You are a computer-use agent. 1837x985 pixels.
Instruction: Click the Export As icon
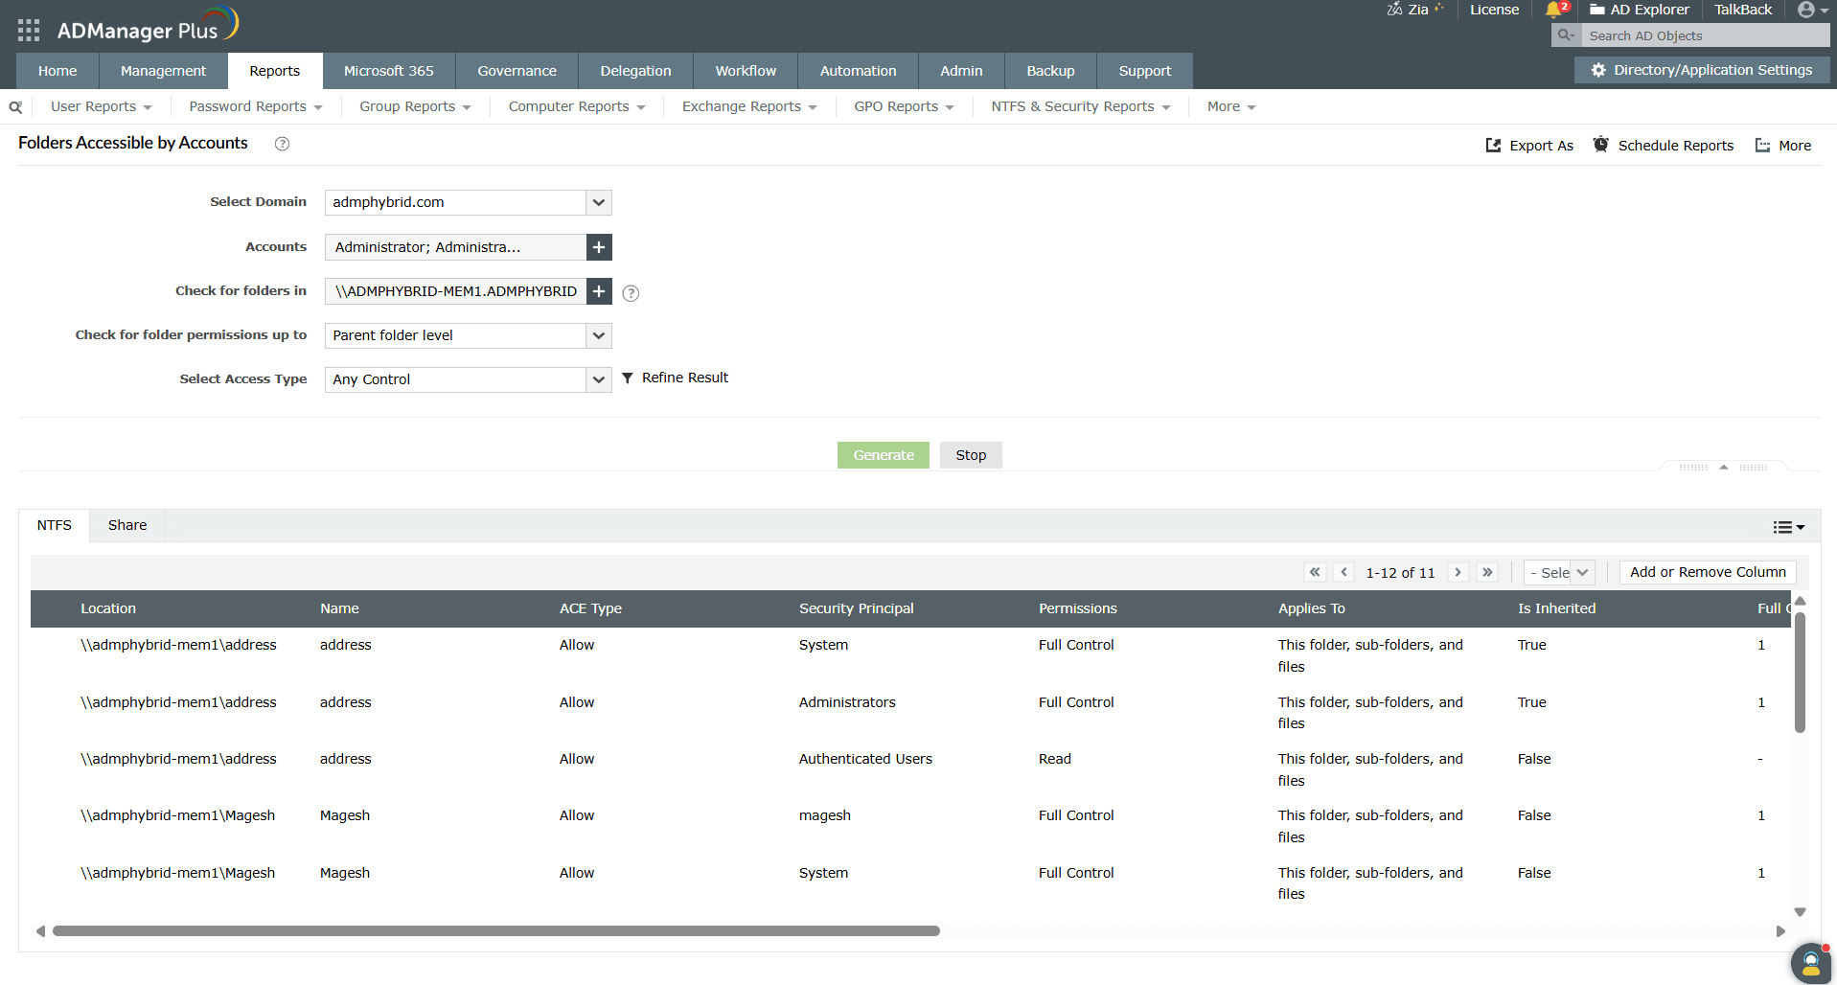click(x=1493, y=146)
